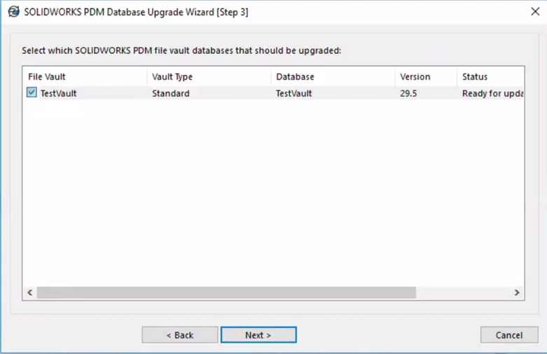The height and width of the screenshot is (354, 547).
Task: Sort by the Version column header
Action: (426, 76)
